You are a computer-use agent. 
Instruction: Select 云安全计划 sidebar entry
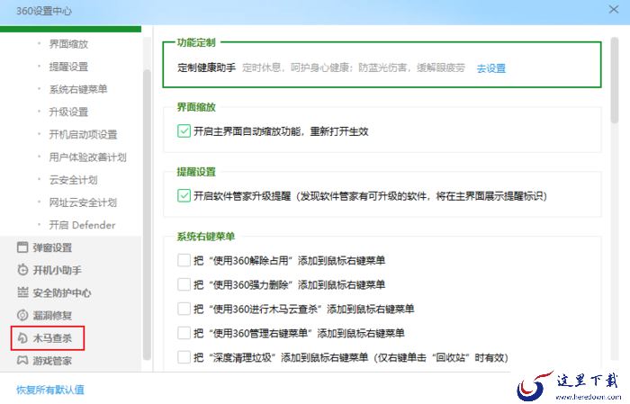click(x=73, y=180)
